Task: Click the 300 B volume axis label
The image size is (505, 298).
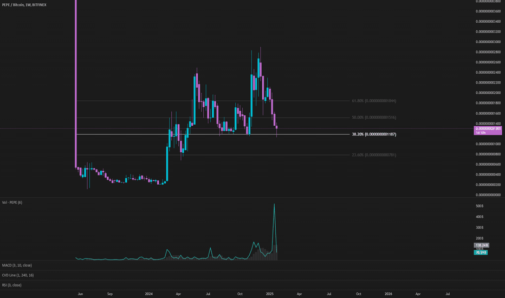Action: 480,228
